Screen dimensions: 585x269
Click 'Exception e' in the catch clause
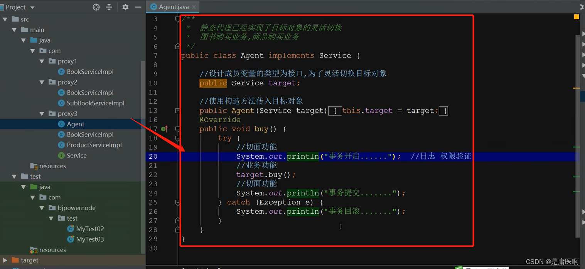click(x=285, y=203)
